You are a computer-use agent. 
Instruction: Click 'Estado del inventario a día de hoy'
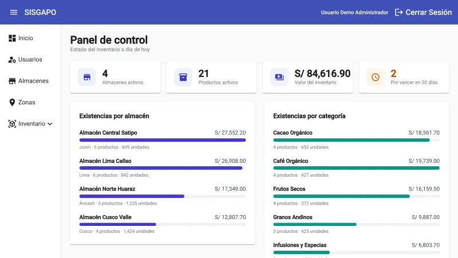coord(110,49)
